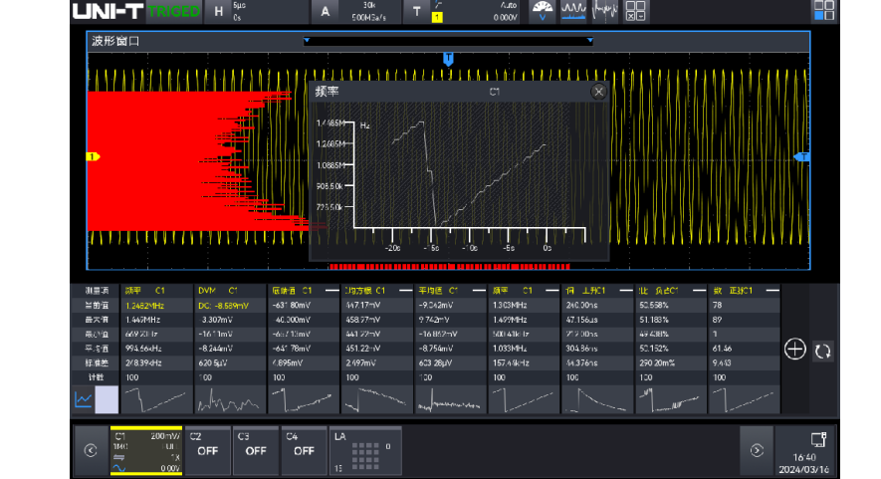
Task: Click the trend chart icon in measurement table
Action: click(x=83, y=399)
